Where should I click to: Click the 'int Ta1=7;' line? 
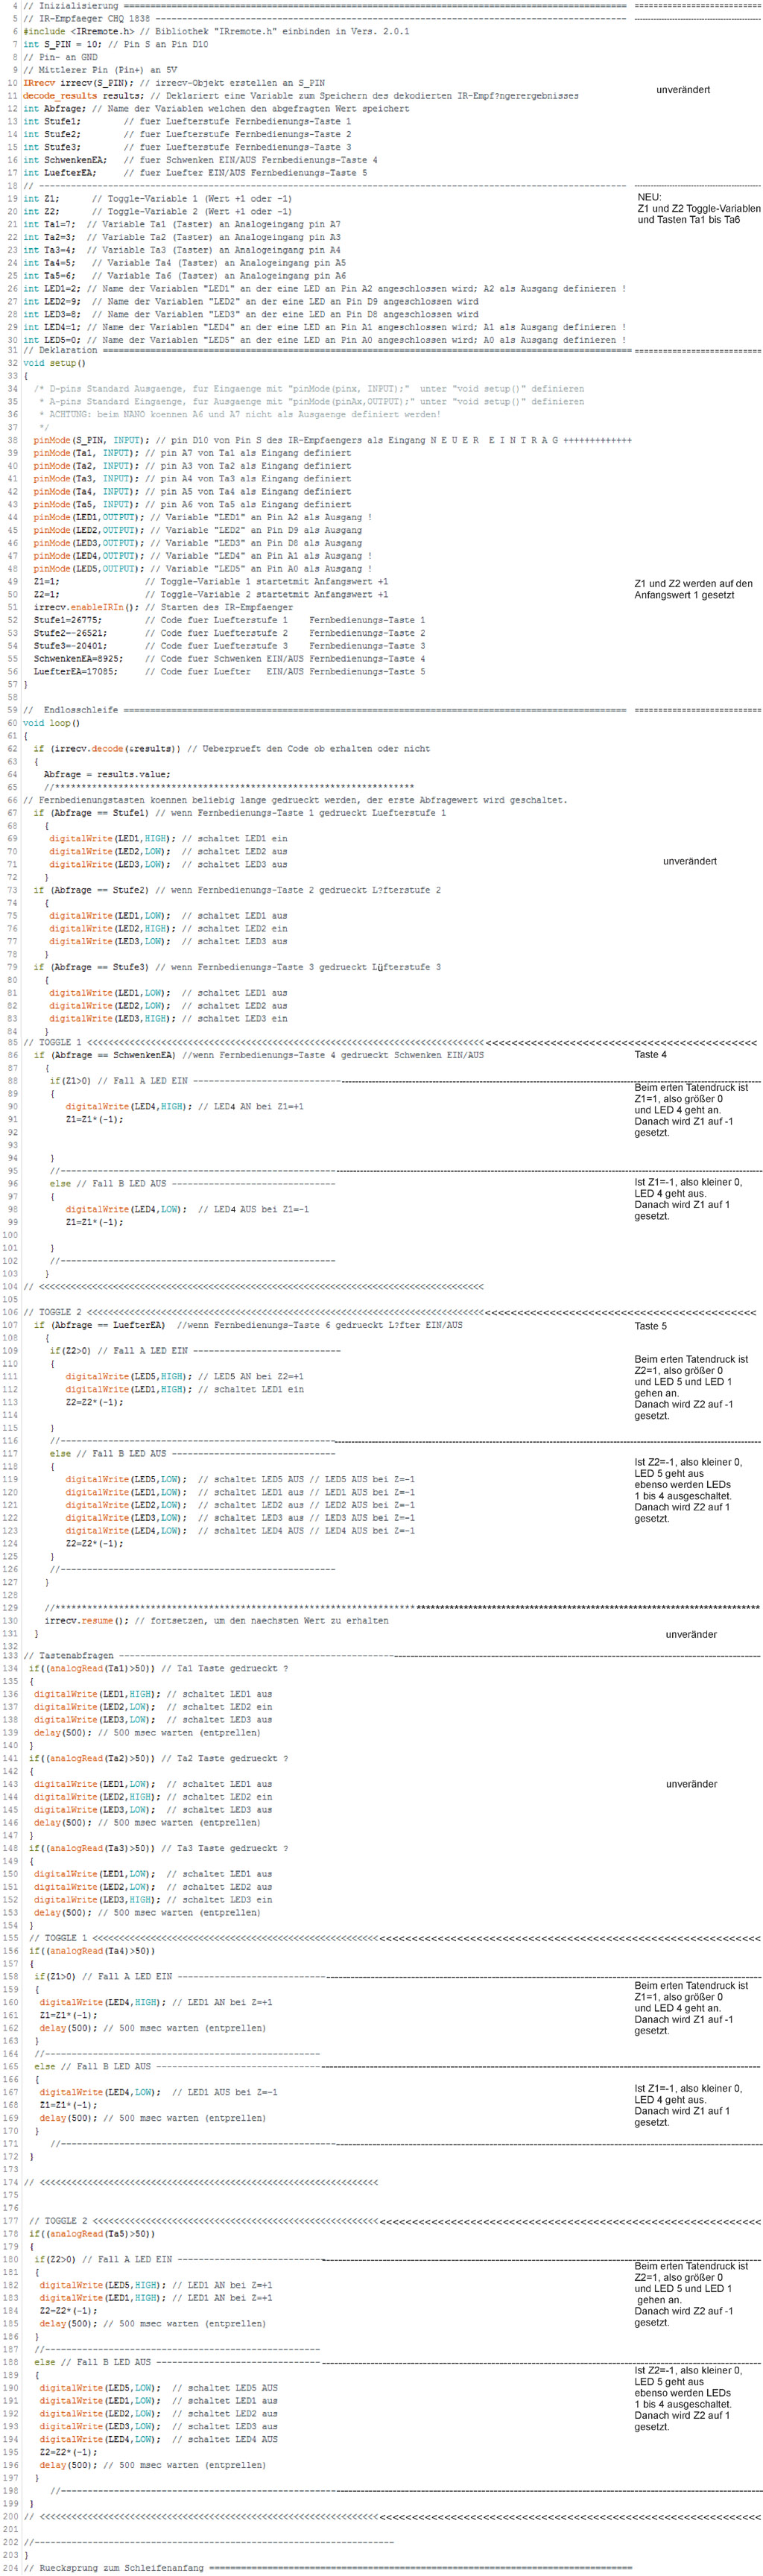[49, 225]
